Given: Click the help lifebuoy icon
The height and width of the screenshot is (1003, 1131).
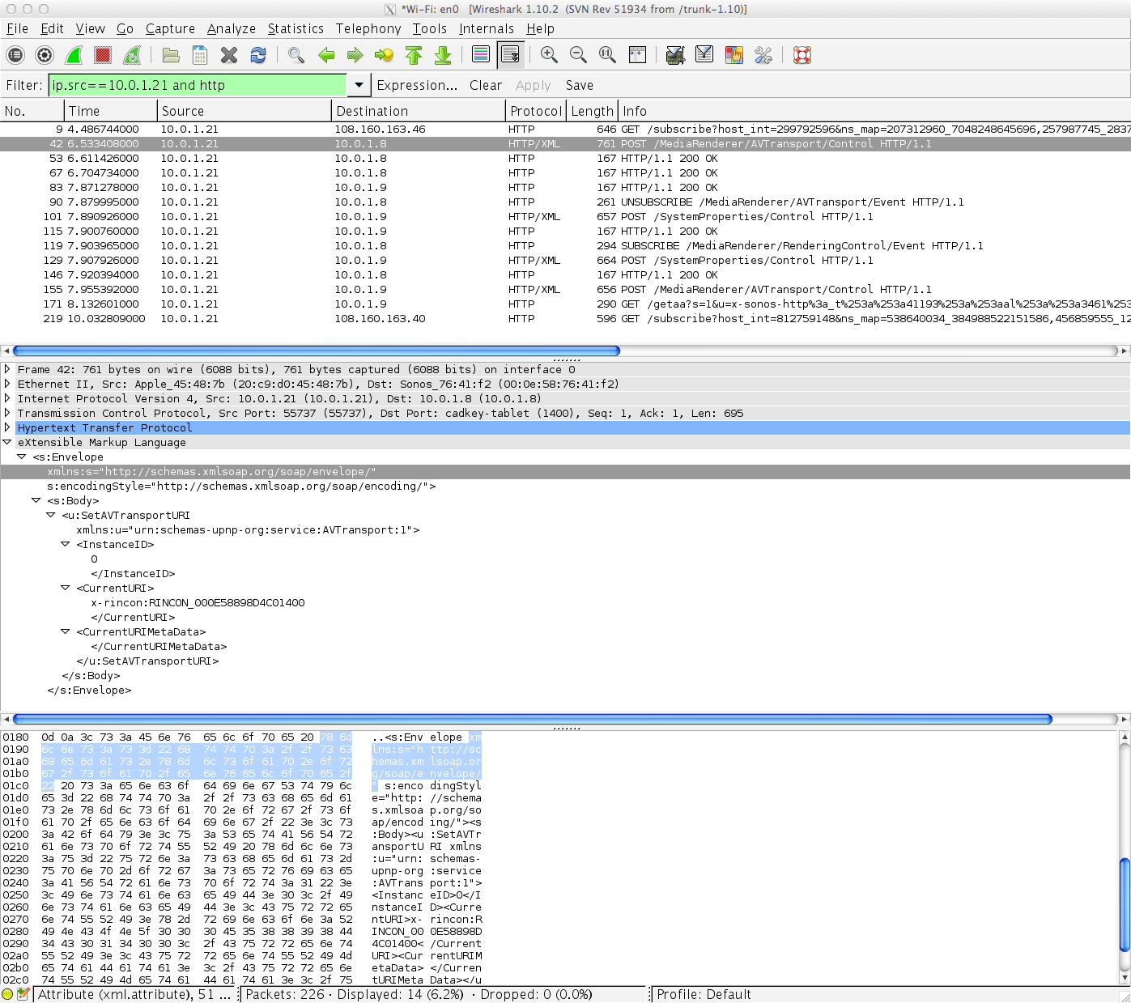Looking at the screenshot, I should (x=802, y=55).
